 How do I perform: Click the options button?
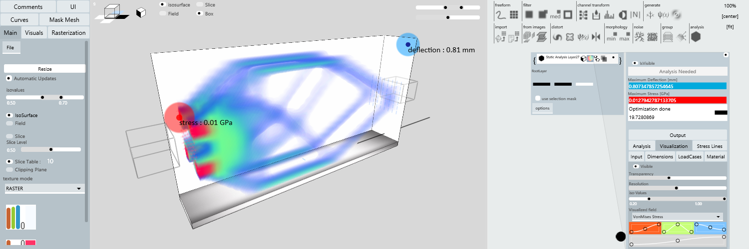tap(542, 108)
